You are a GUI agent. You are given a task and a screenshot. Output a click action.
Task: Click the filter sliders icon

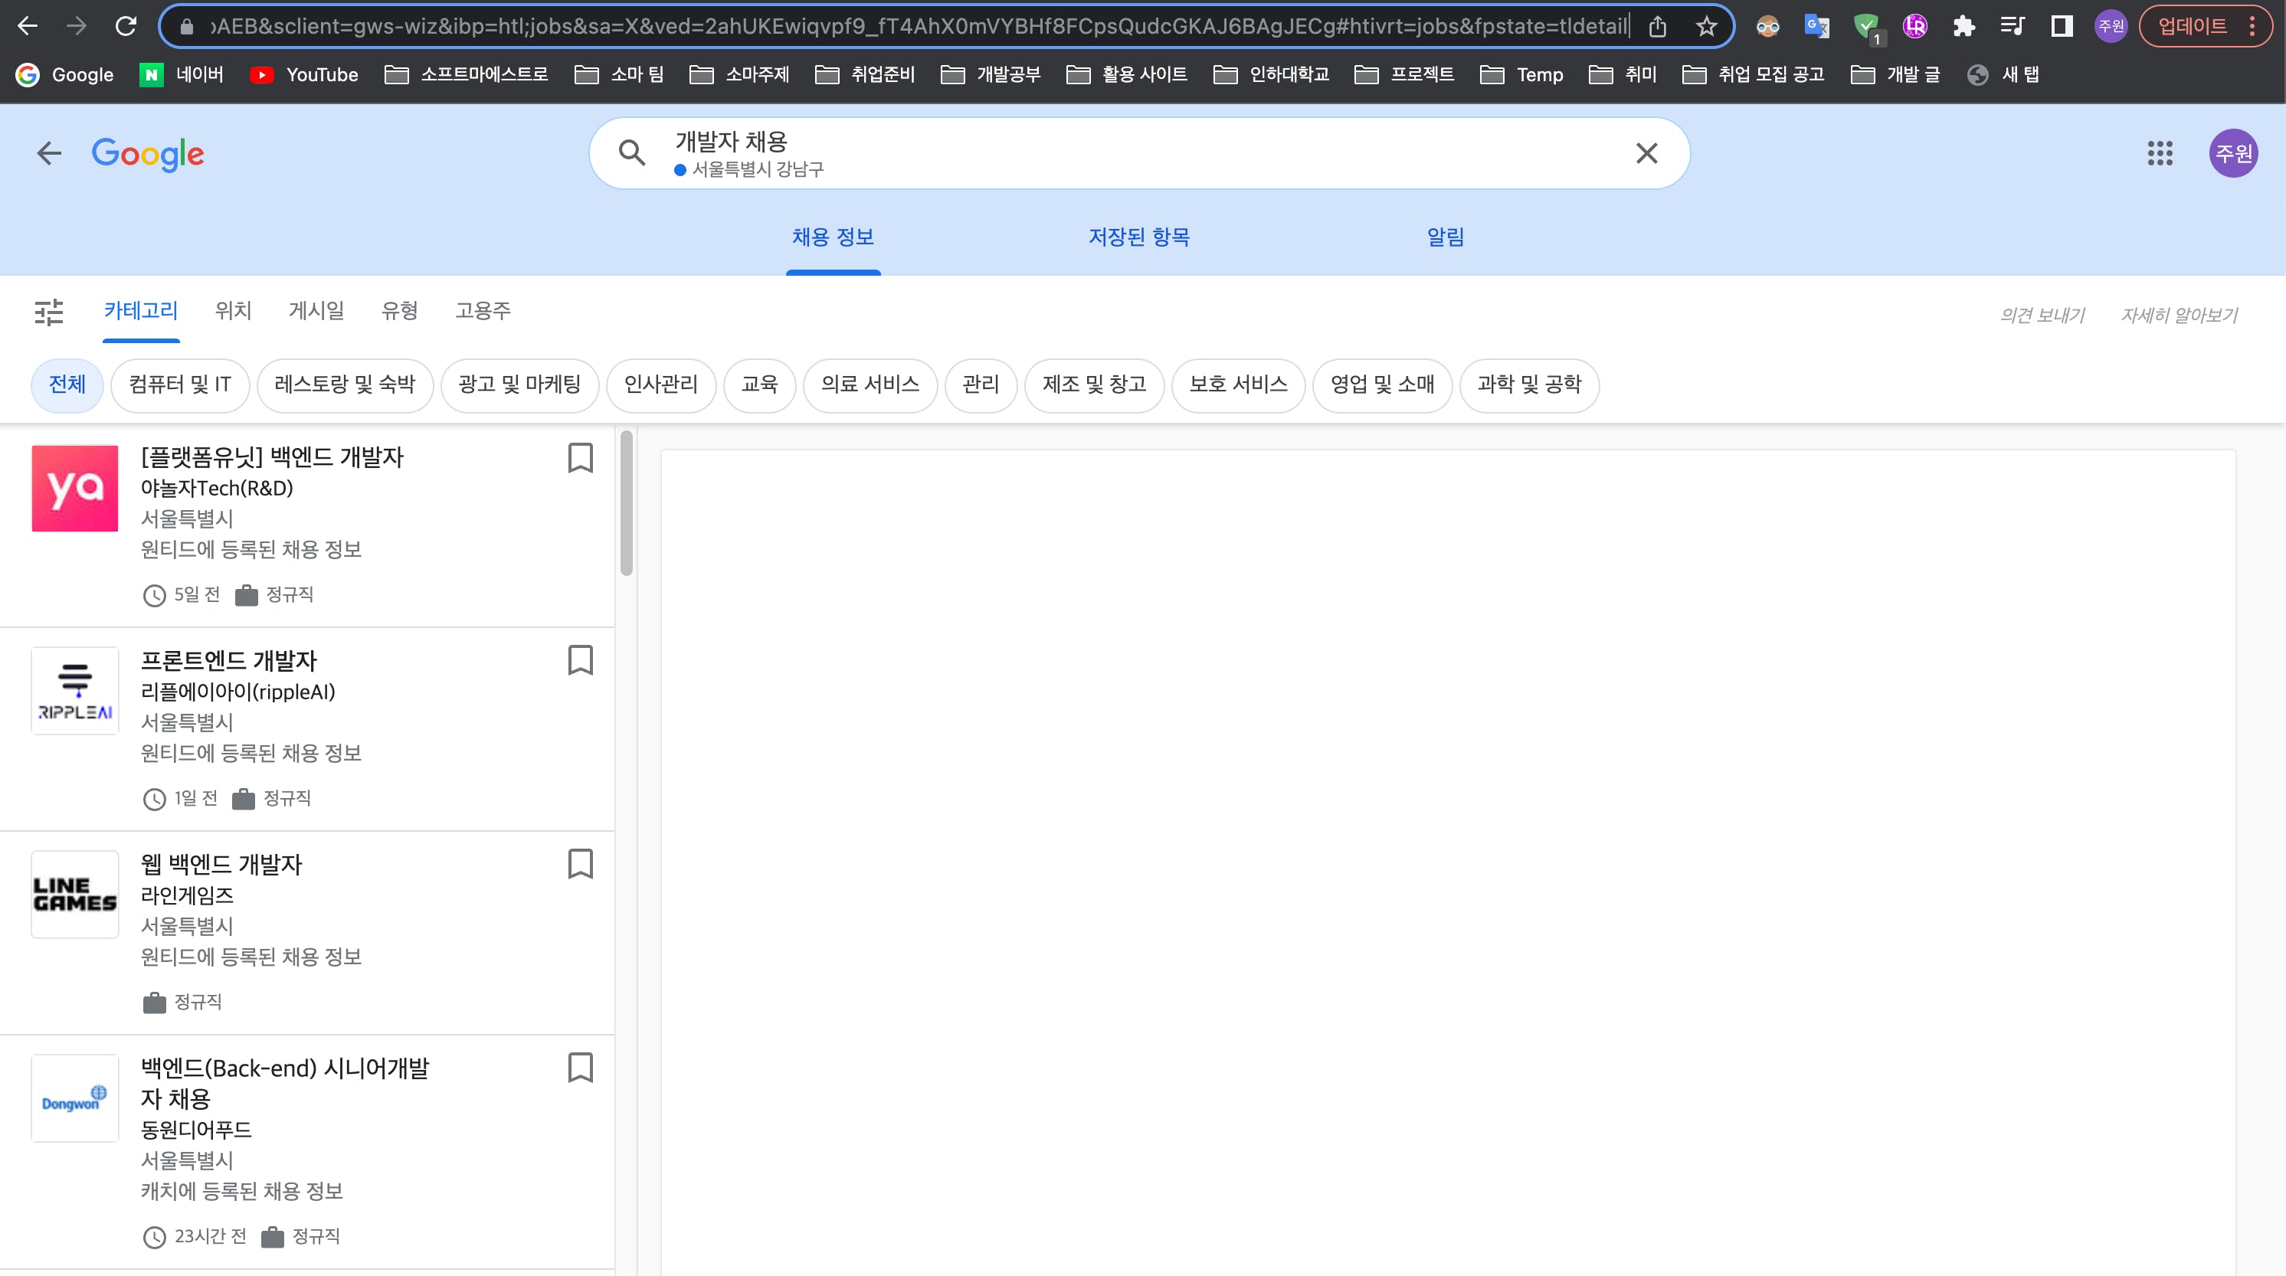[49, 312]
